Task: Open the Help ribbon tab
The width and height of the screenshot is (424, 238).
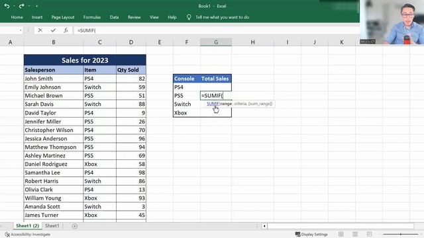Action: click(172, 17)
